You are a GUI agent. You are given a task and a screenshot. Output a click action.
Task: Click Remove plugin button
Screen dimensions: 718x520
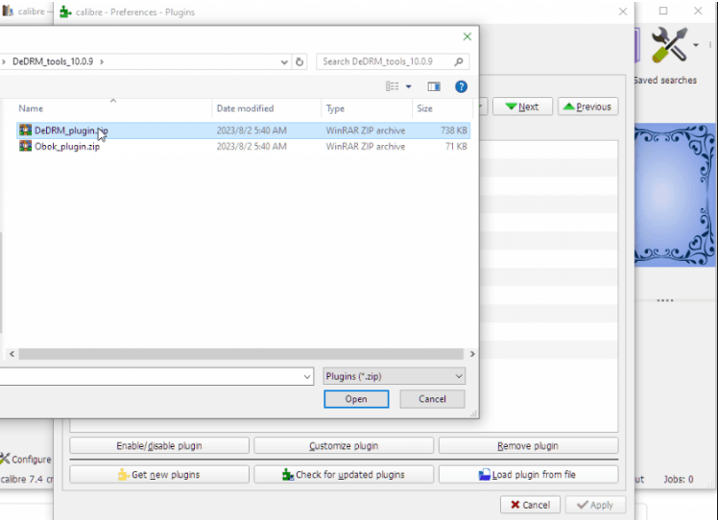point(528,446)
